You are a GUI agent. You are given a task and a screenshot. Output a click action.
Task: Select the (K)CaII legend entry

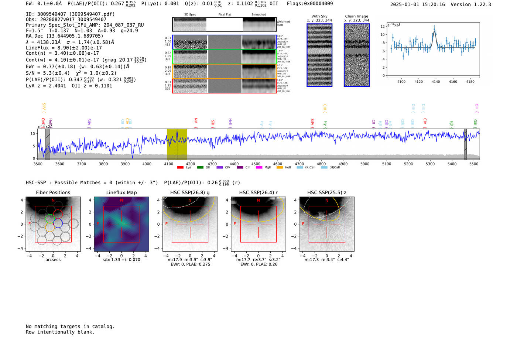306,167
